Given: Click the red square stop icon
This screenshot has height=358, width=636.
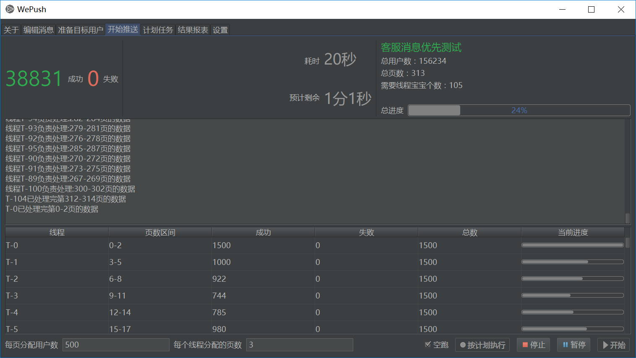Looking at the screenshot, I should coord(525,345).
